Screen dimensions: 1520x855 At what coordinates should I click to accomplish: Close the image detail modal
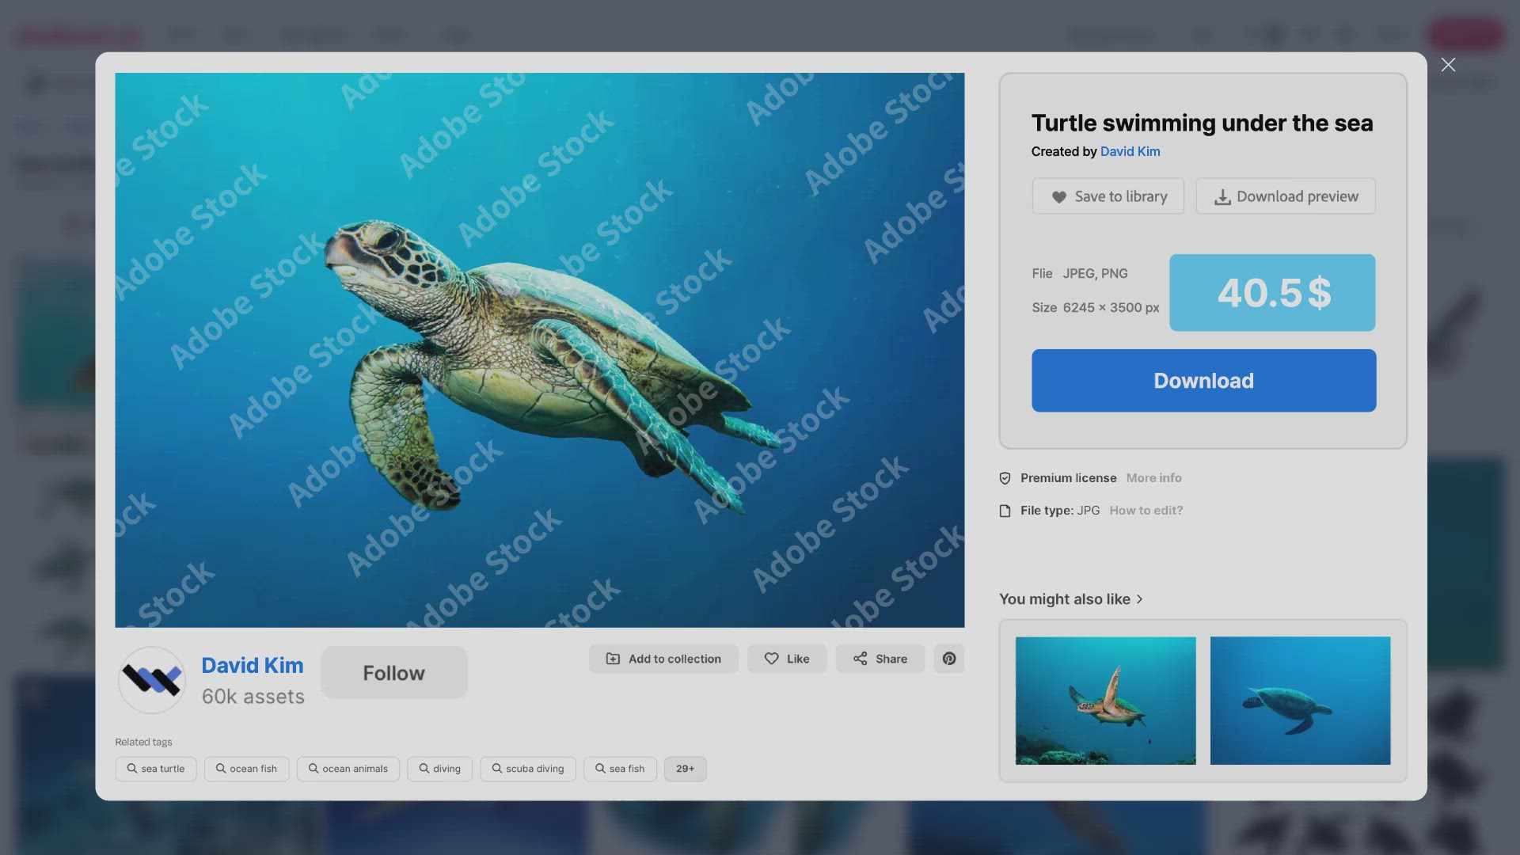1448,65
